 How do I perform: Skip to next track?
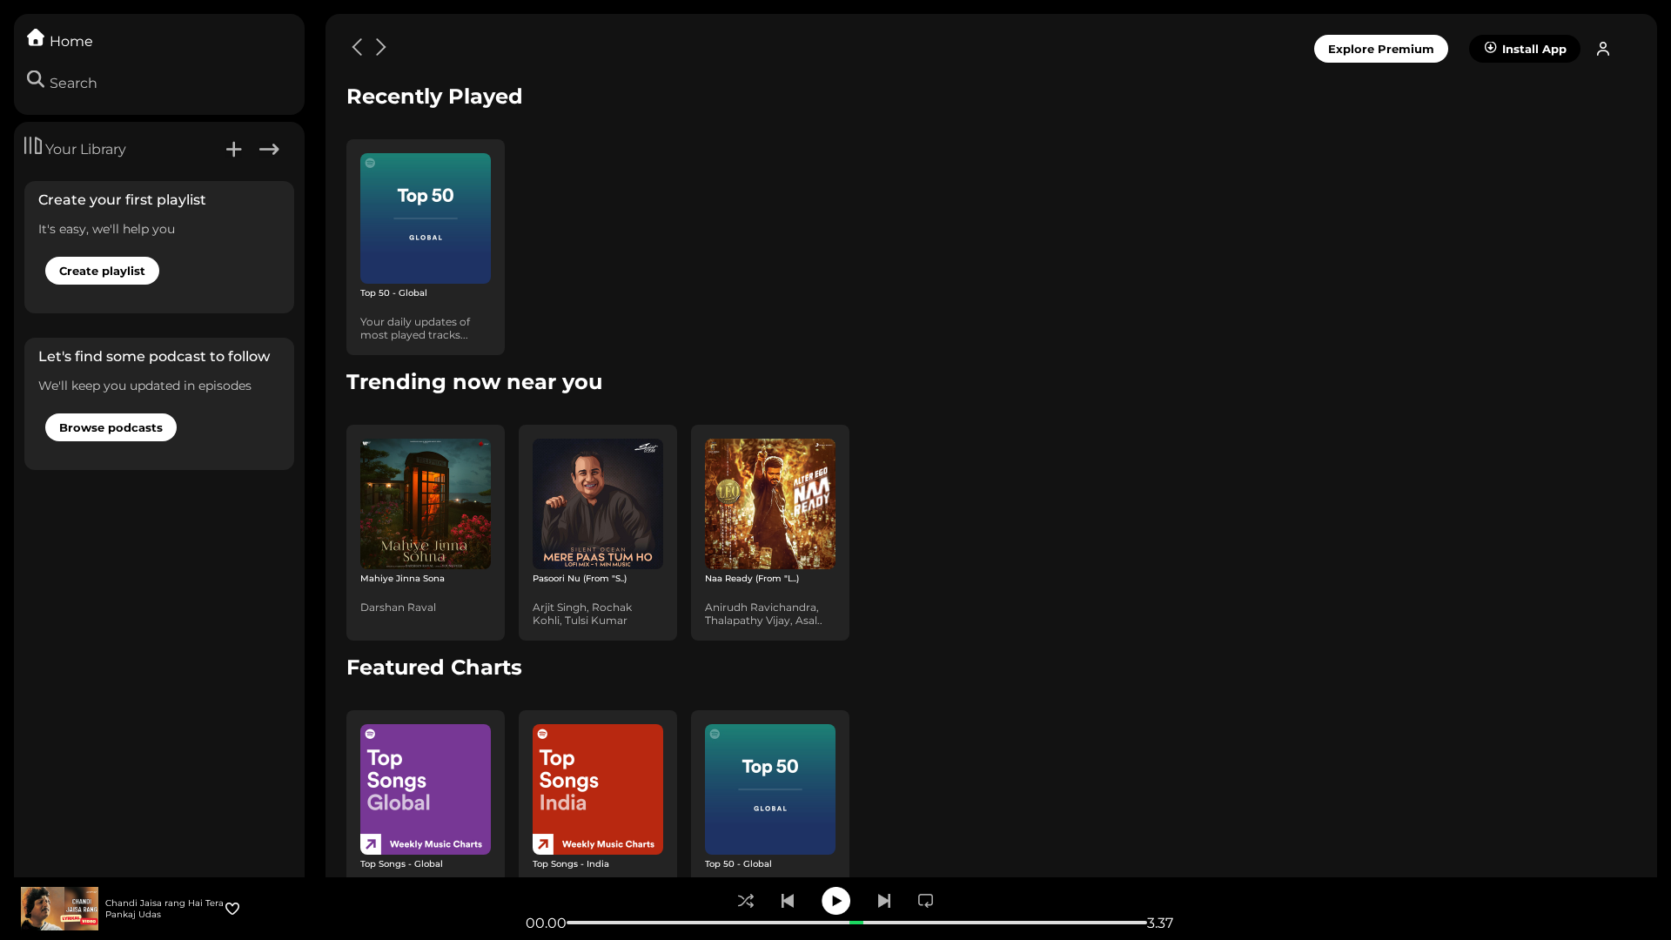click(x=884, y=901)
